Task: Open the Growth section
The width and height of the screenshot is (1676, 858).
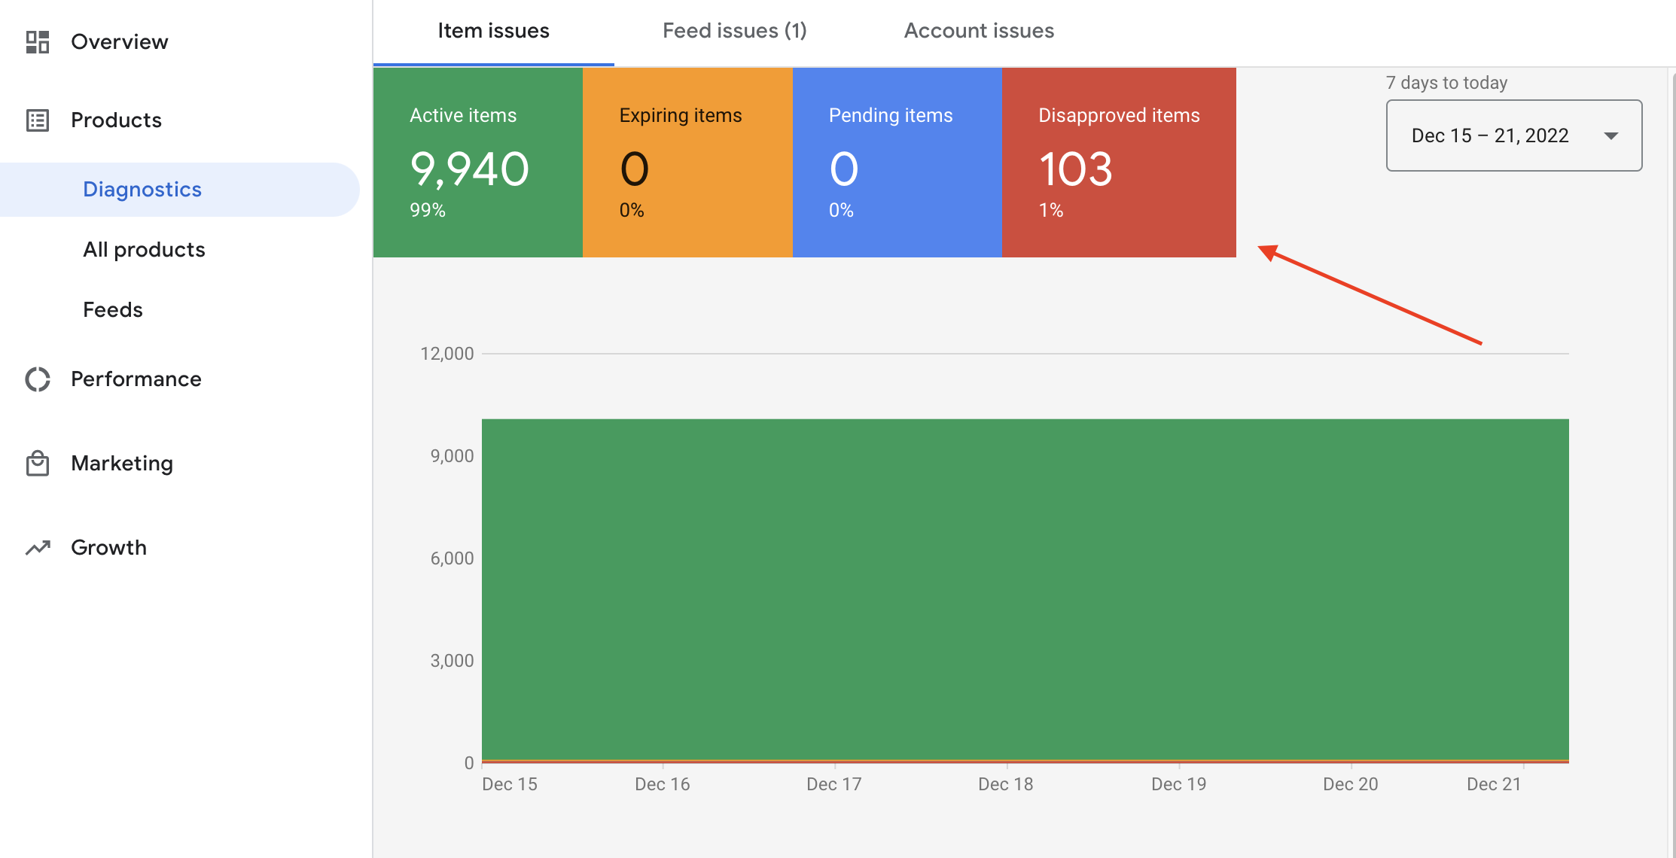Action: point(109,548)
